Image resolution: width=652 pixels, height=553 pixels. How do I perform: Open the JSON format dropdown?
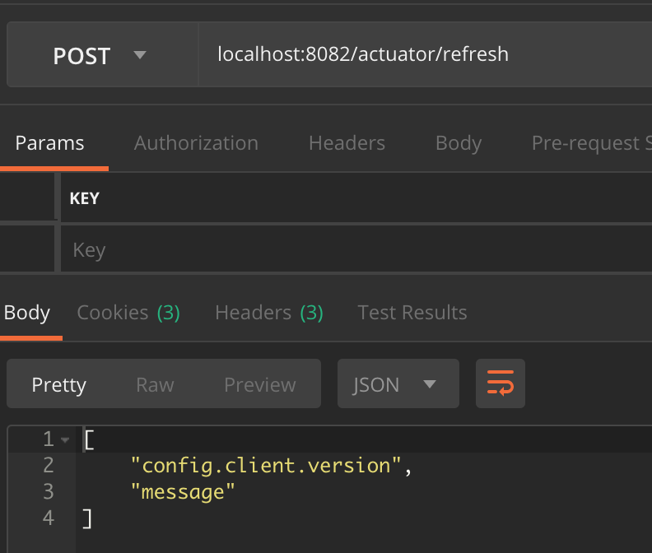(x=398, y=383)
